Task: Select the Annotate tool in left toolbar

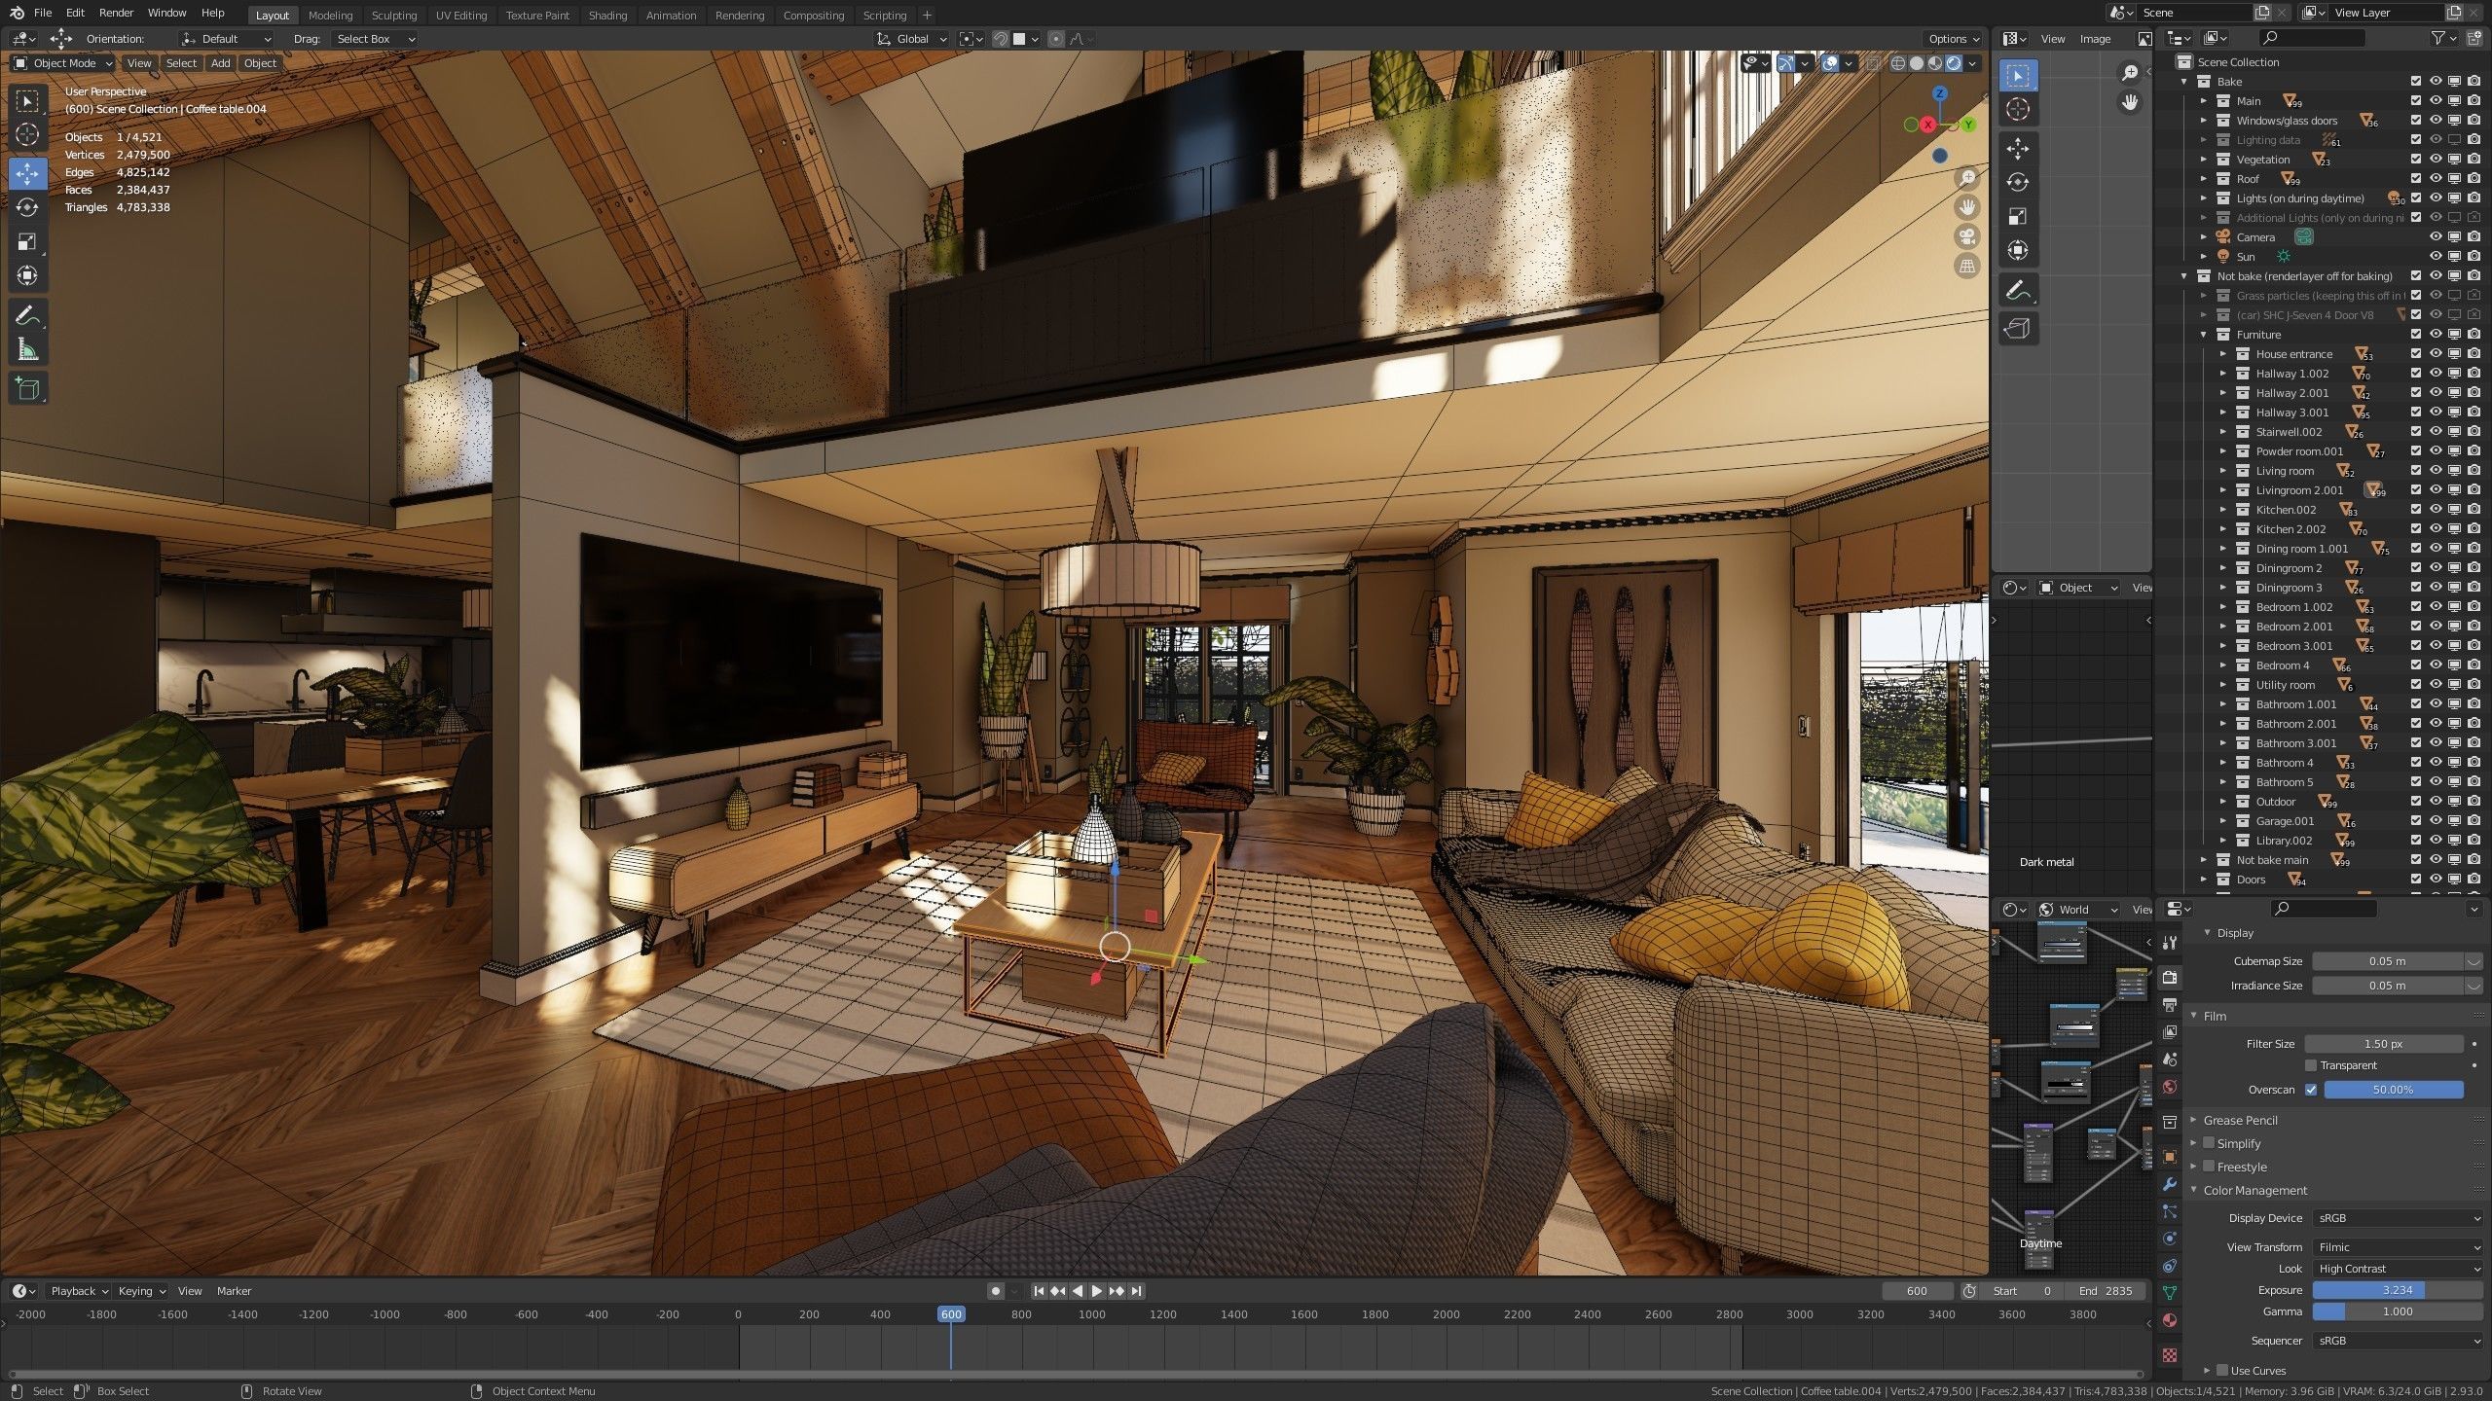Action: click(x=27, y=315)
